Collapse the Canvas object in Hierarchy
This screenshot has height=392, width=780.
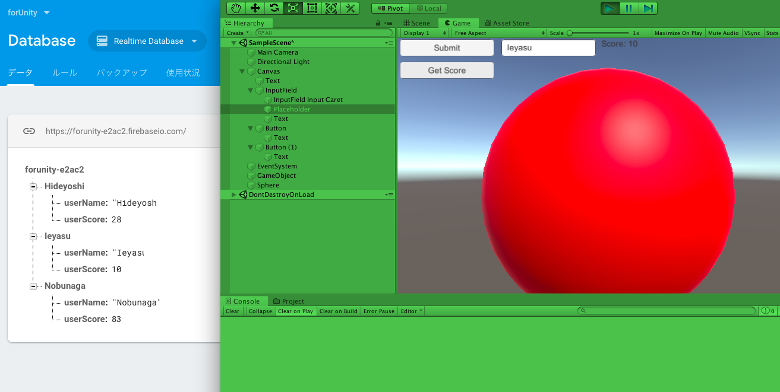point(242,71)
